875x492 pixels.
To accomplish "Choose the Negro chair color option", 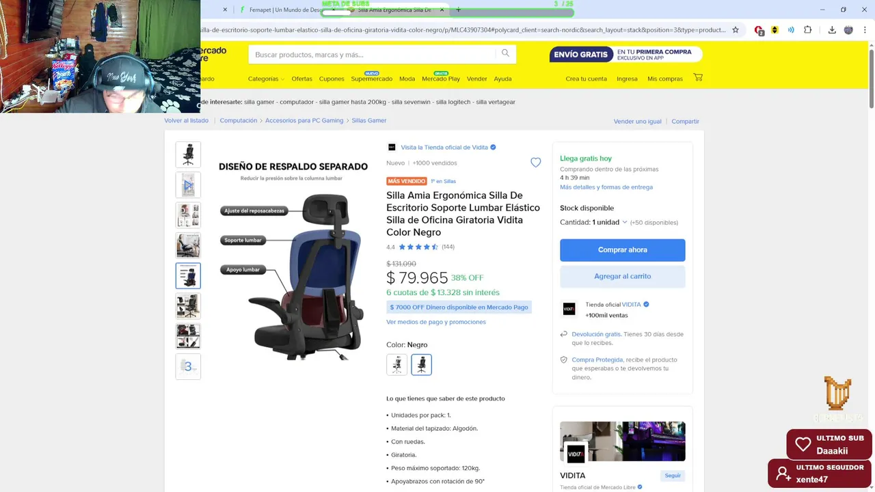I will [421, 365].
